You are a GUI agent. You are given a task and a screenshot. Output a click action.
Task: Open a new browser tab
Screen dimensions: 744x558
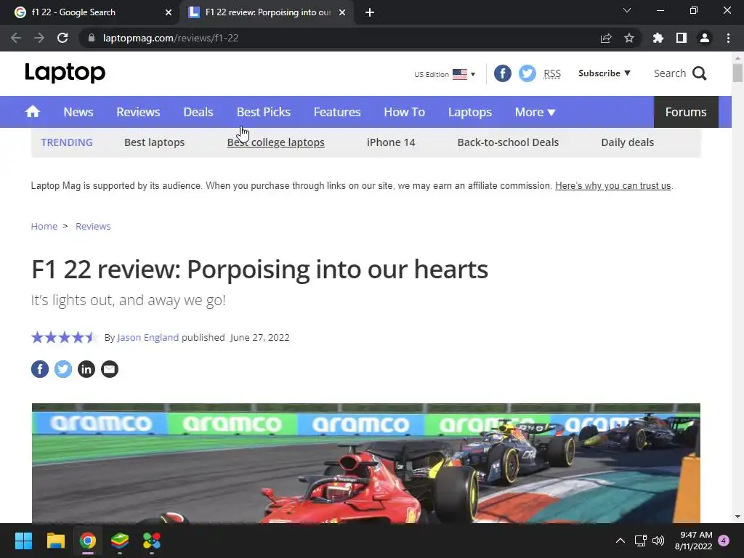[370, 13]
